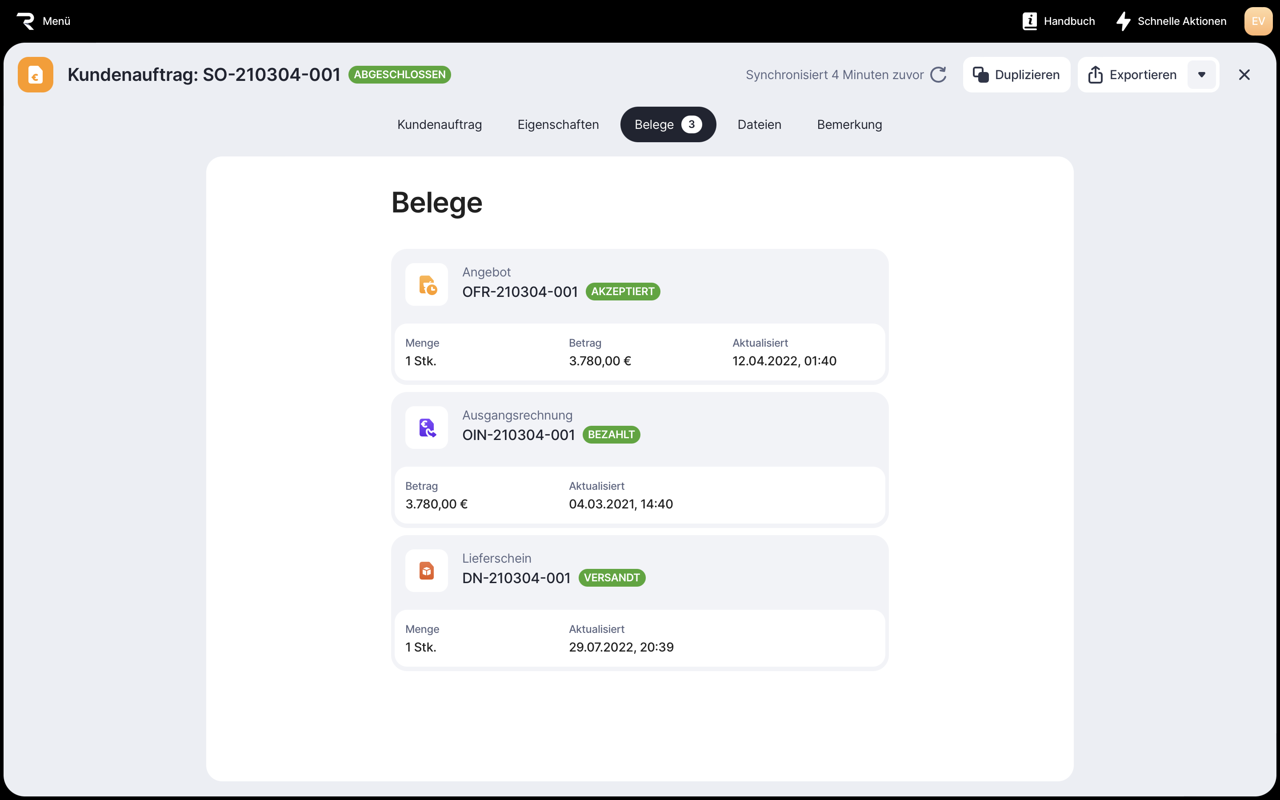1280x800 pixels.
Task: Open the Lieferschein package icon
Action: 426,571
